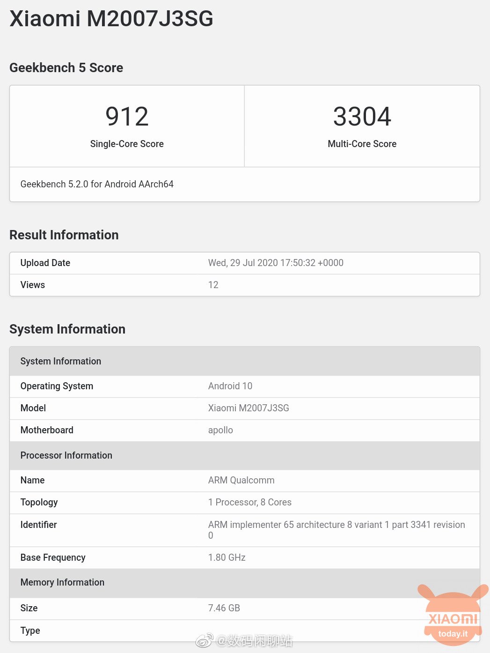
Task: Click the Model row label
Action: (x=33, y=408)
